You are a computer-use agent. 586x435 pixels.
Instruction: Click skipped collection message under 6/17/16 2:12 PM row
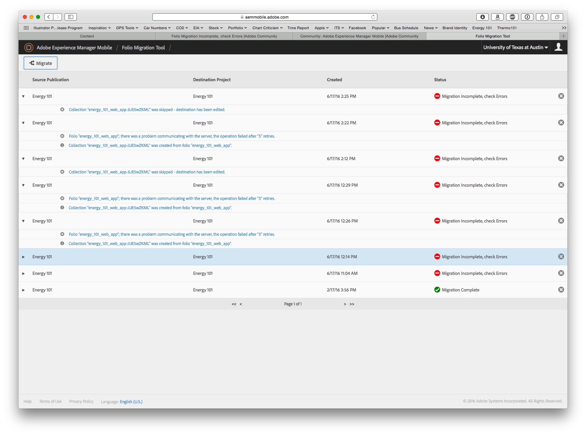coord(147,172)
